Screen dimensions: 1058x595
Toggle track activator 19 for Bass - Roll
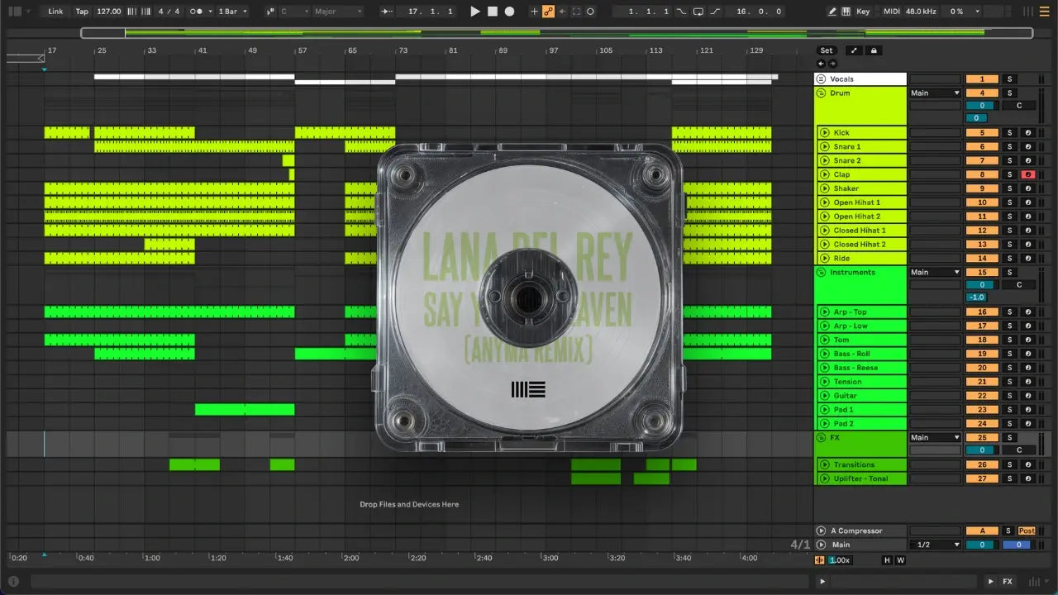coord(982,355)
